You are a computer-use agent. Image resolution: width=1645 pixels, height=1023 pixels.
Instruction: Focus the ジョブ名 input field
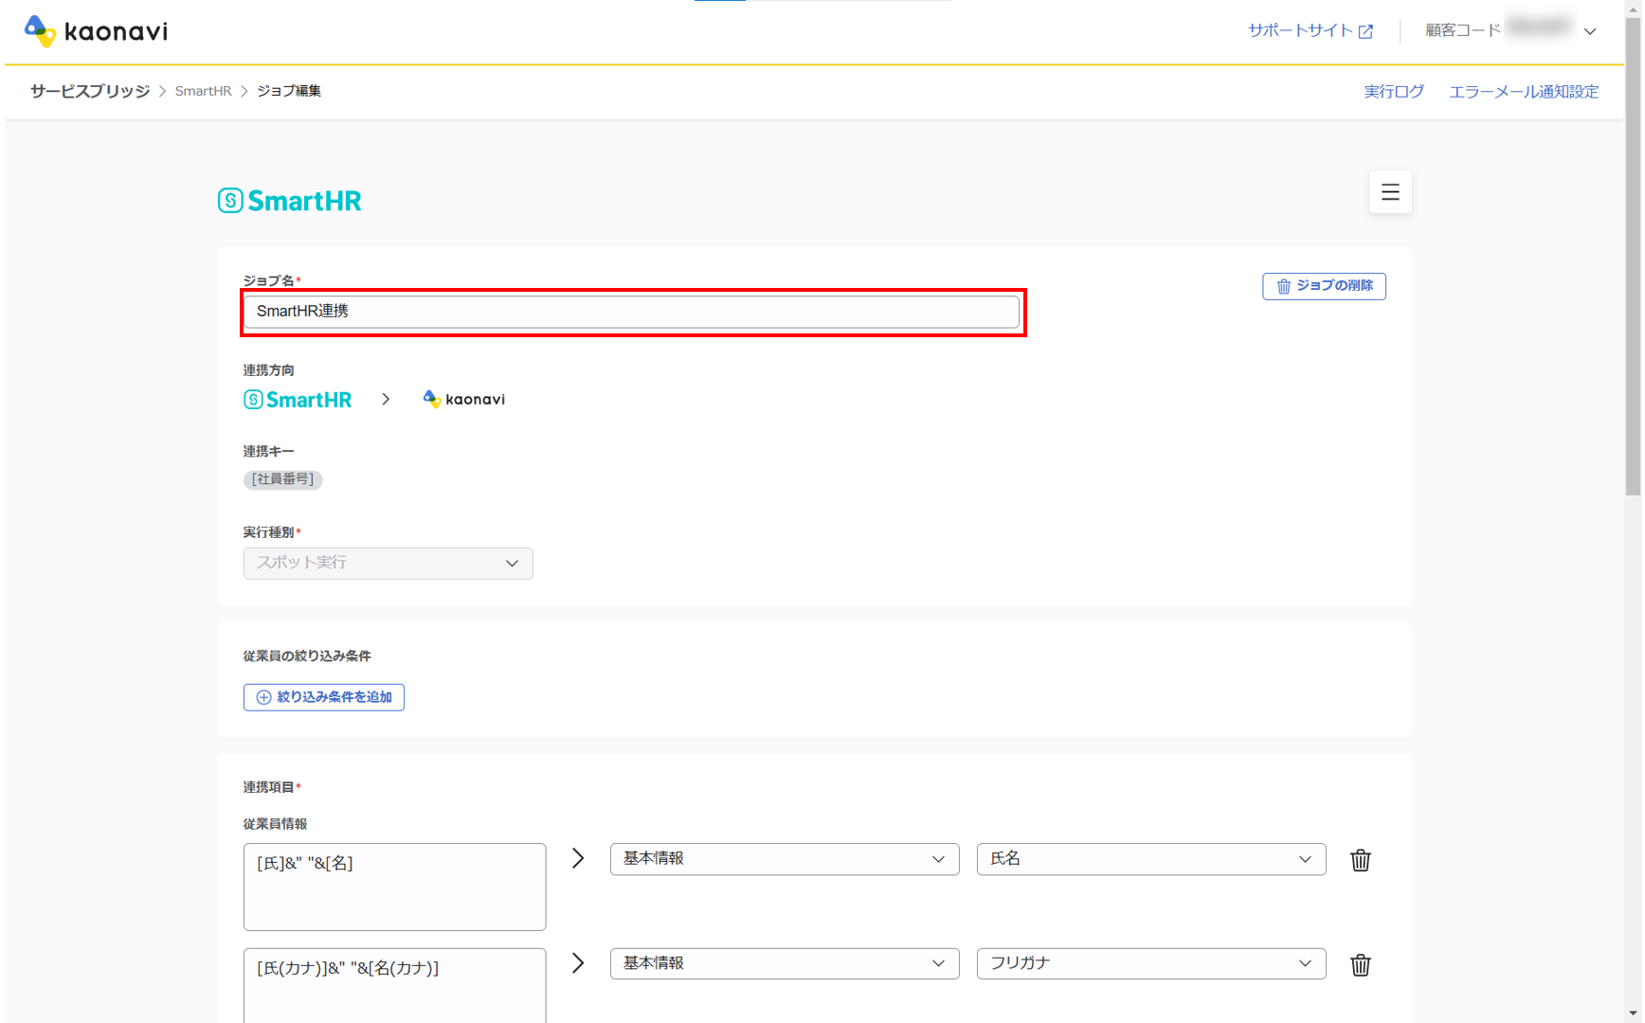(632, 312)
